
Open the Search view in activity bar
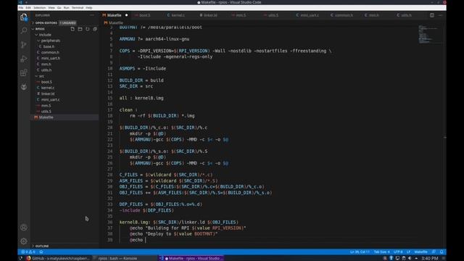coord(24,30)
